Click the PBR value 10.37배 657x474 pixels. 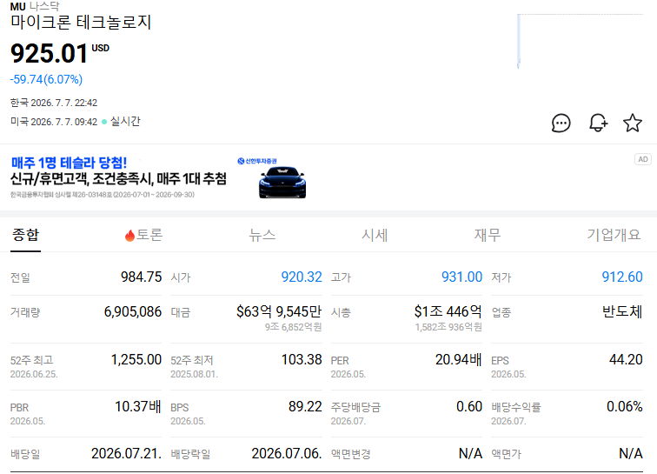(138, 406)
